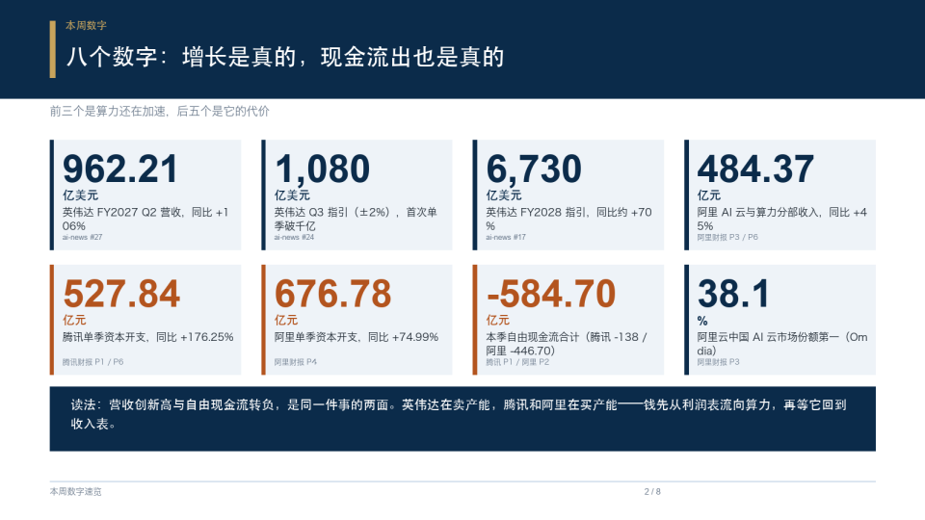Image resolution: width=925 pixels, height=520 pixels.
Task: Click the '阿里云中国 AI 云市场份额第一' description
Action: click(x=782, y=344)
